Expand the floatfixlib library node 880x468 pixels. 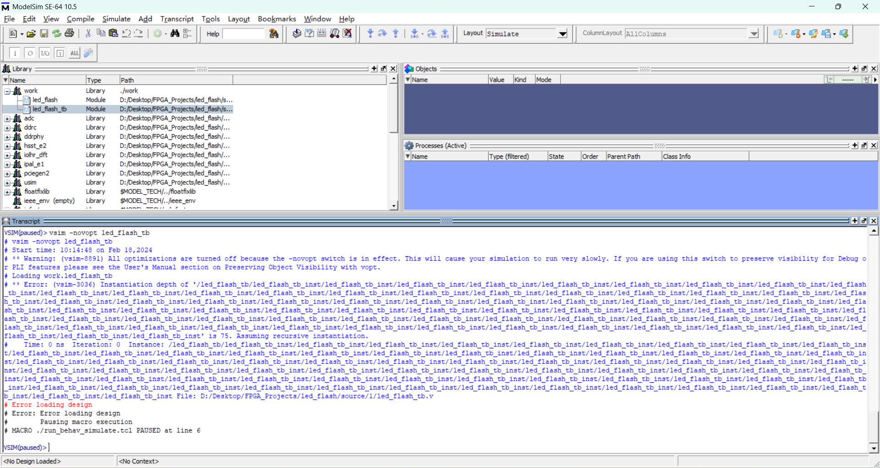pyautogui.click(x=7, y=192)
